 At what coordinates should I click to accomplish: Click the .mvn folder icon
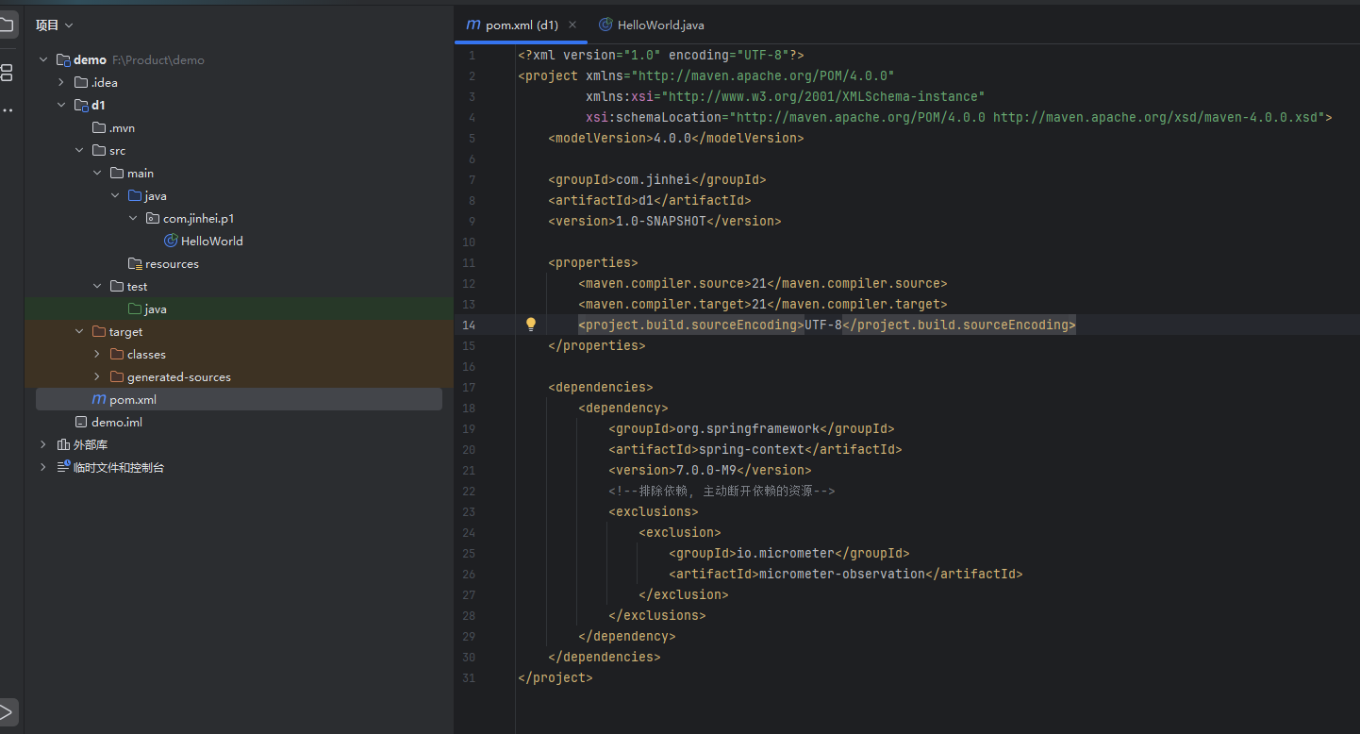[x=99, y=127]
